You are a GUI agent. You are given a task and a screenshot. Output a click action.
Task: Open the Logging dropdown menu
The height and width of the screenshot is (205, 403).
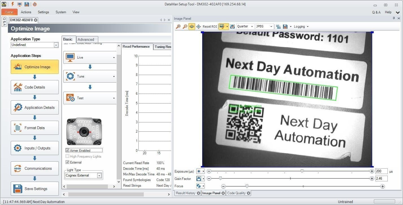click(x=301, y=27)
